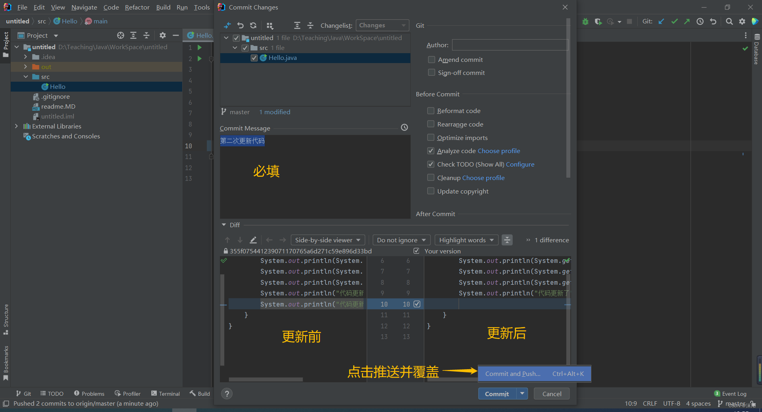
Task: Select Commit and Push option
Action: (x=534, y=374)
